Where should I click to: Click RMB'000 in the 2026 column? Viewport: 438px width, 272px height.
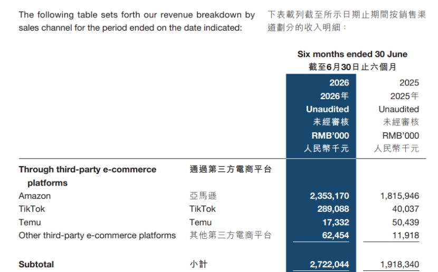click(x=330, y=135)
